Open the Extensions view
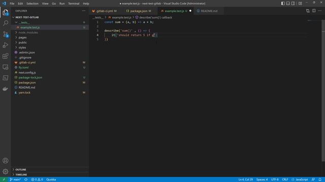325x182 pixels. point(6,56)
